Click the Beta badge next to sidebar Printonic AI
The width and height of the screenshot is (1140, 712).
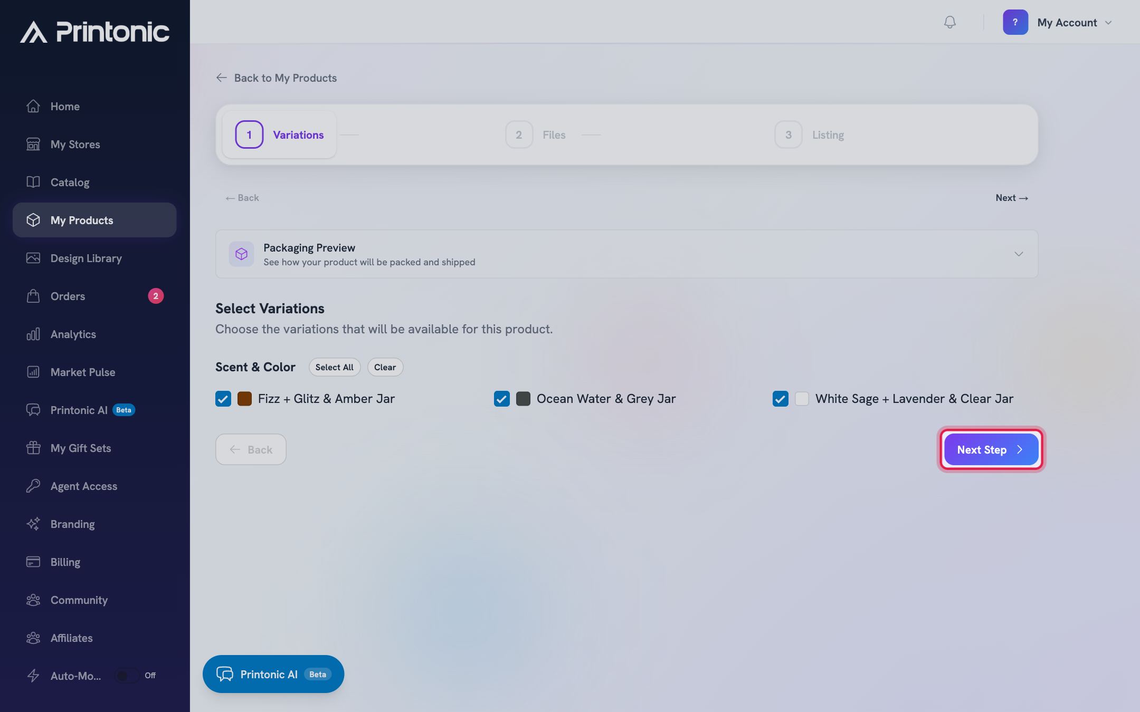[124, 410]
